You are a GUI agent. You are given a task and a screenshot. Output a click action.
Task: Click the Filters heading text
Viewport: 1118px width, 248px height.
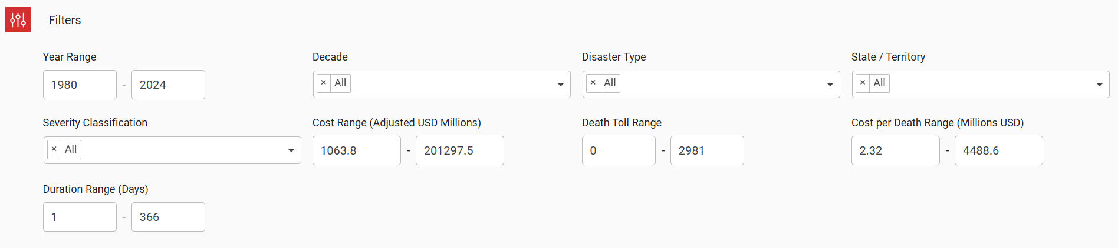click(x=65, y=20)
